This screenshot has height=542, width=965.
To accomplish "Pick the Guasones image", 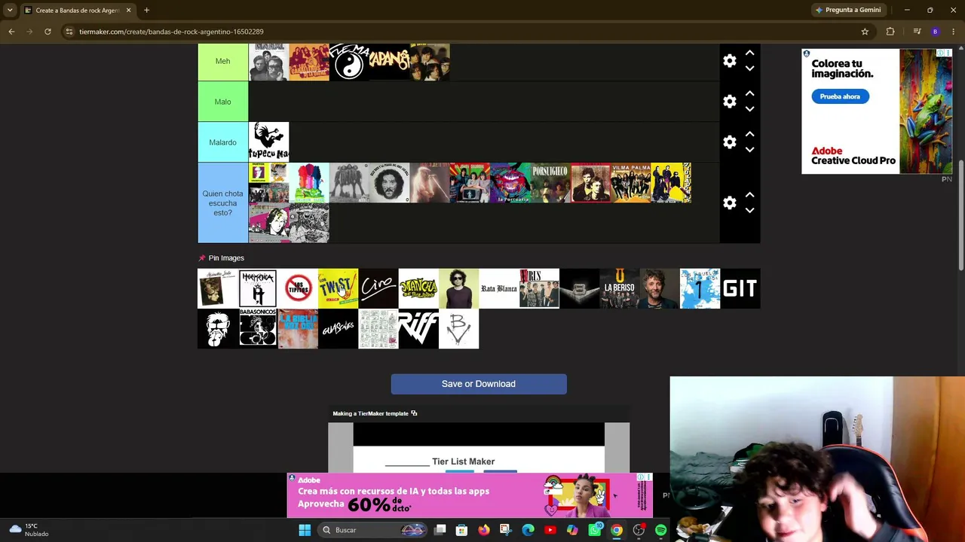I will (x=338, y=329).
